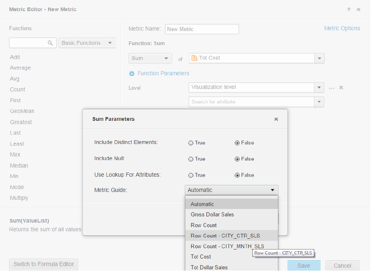Click the Tot Cost metric icon
The width and height of the screenshot is (371, 271).
click(x=194, y=58)
